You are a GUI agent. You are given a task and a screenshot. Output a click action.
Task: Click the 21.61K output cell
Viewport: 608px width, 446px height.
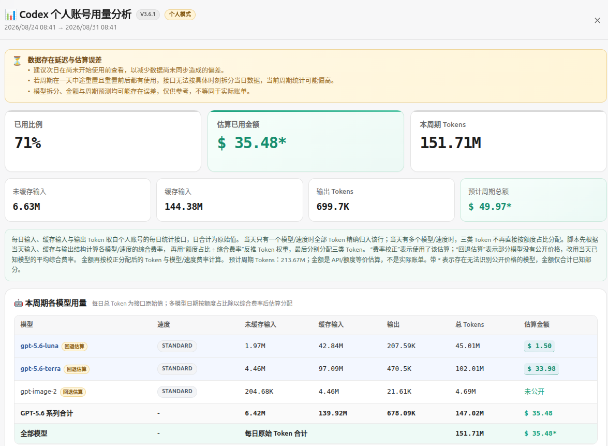click(399, 392)
